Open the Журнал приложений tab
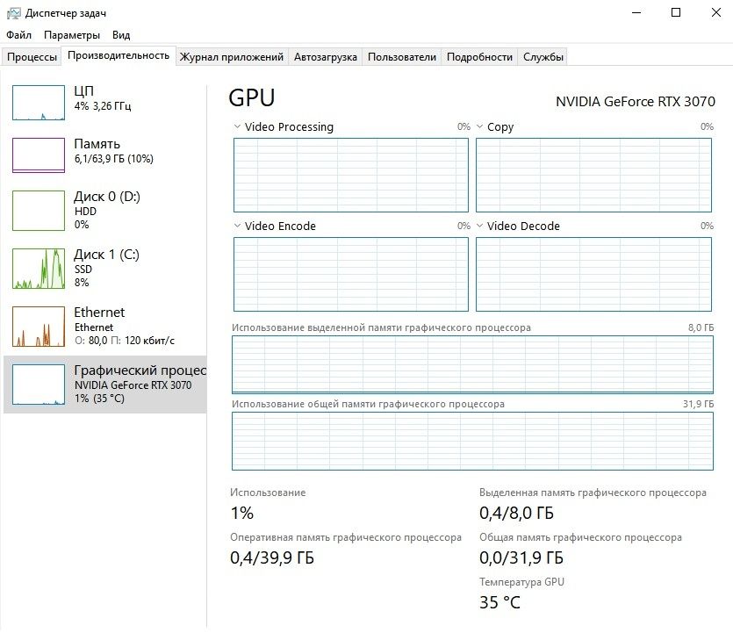The width and height of the screenshot is (733, 640). pos(232,57)
